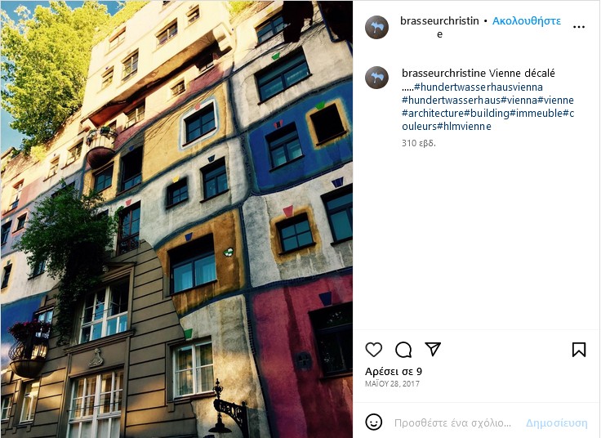Open the #hundertwasserhaus hashtag

(x=451, y=101)
